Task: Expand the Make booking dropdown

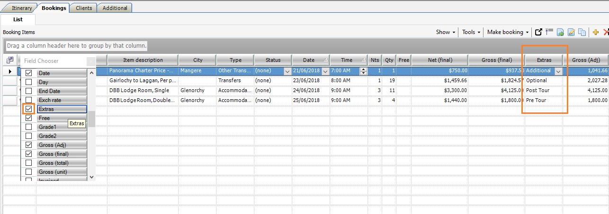Action: pyautogui.click(x=508, y=32)
